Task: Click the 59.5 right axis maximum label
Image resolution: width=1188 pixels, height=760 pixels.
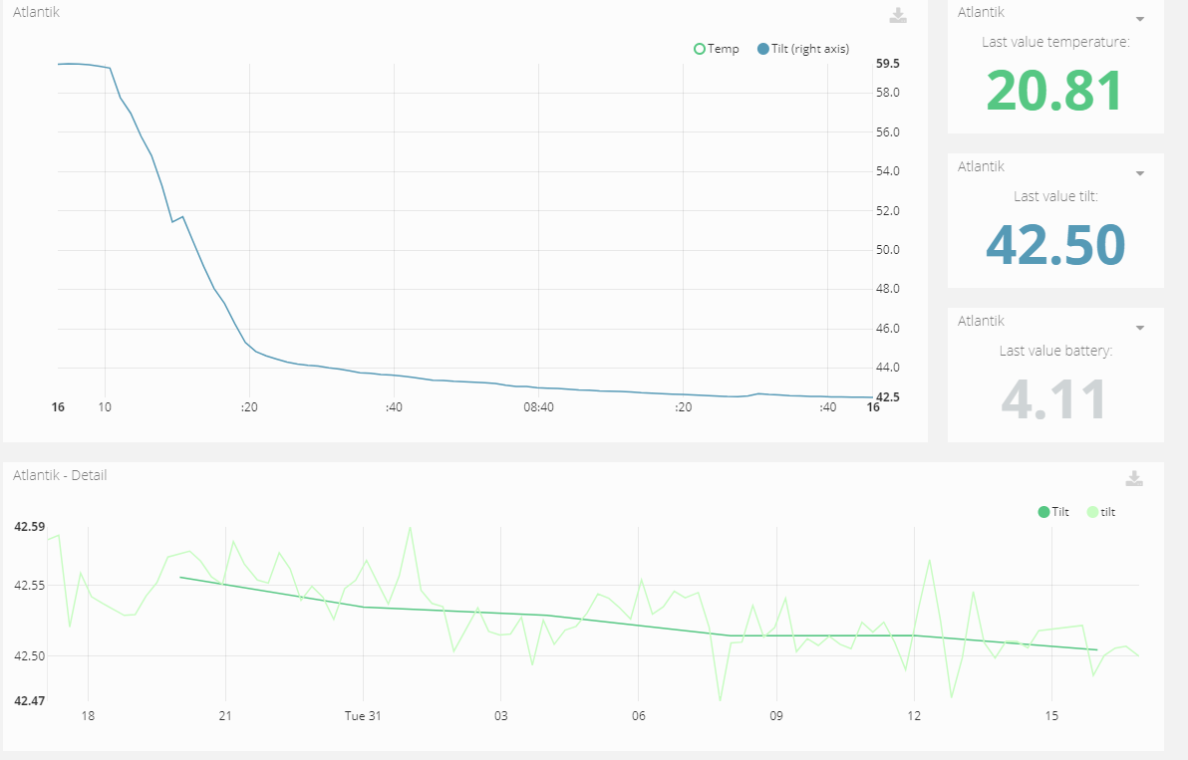Action: click(887, 64)
